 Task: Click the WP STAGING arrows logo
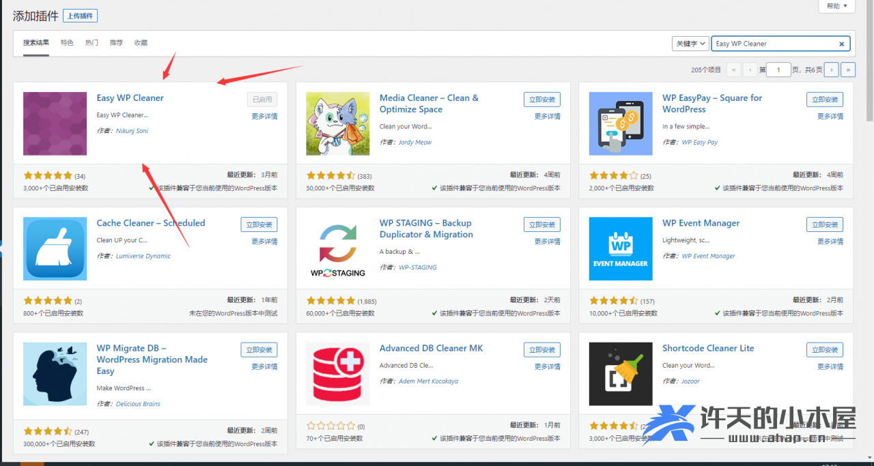click(x=337, y=248)
